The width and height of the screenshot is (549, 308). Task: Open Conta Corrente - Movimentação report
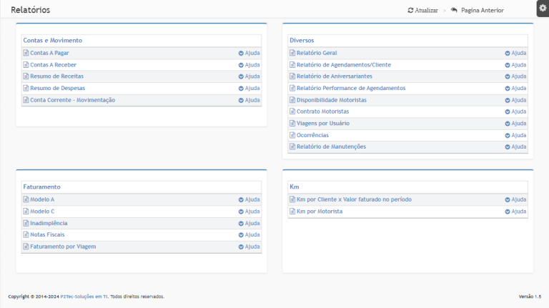point(72,100)
